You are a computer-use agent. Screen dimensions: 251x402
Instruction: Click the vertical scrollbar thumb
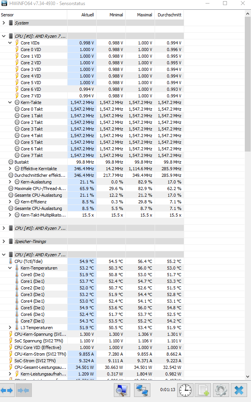[248, 84]
